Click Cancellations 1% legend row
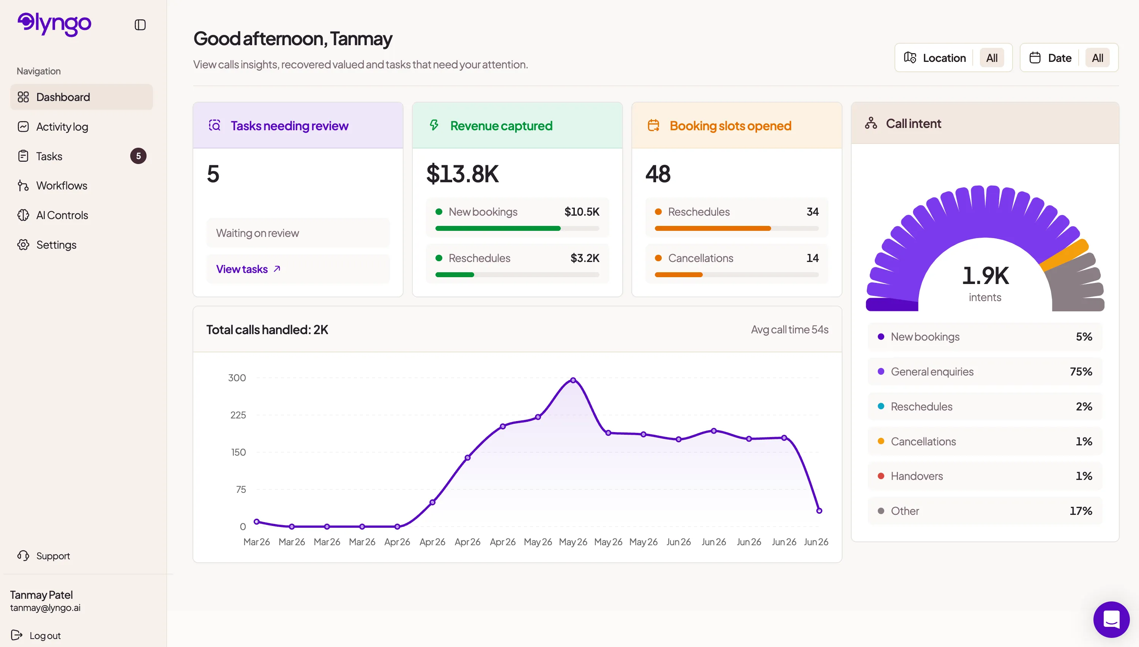This screenshot has width=1139, height=647. point(985,441)
